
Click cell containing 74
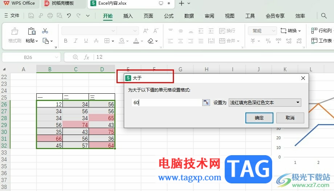[76, 125]
